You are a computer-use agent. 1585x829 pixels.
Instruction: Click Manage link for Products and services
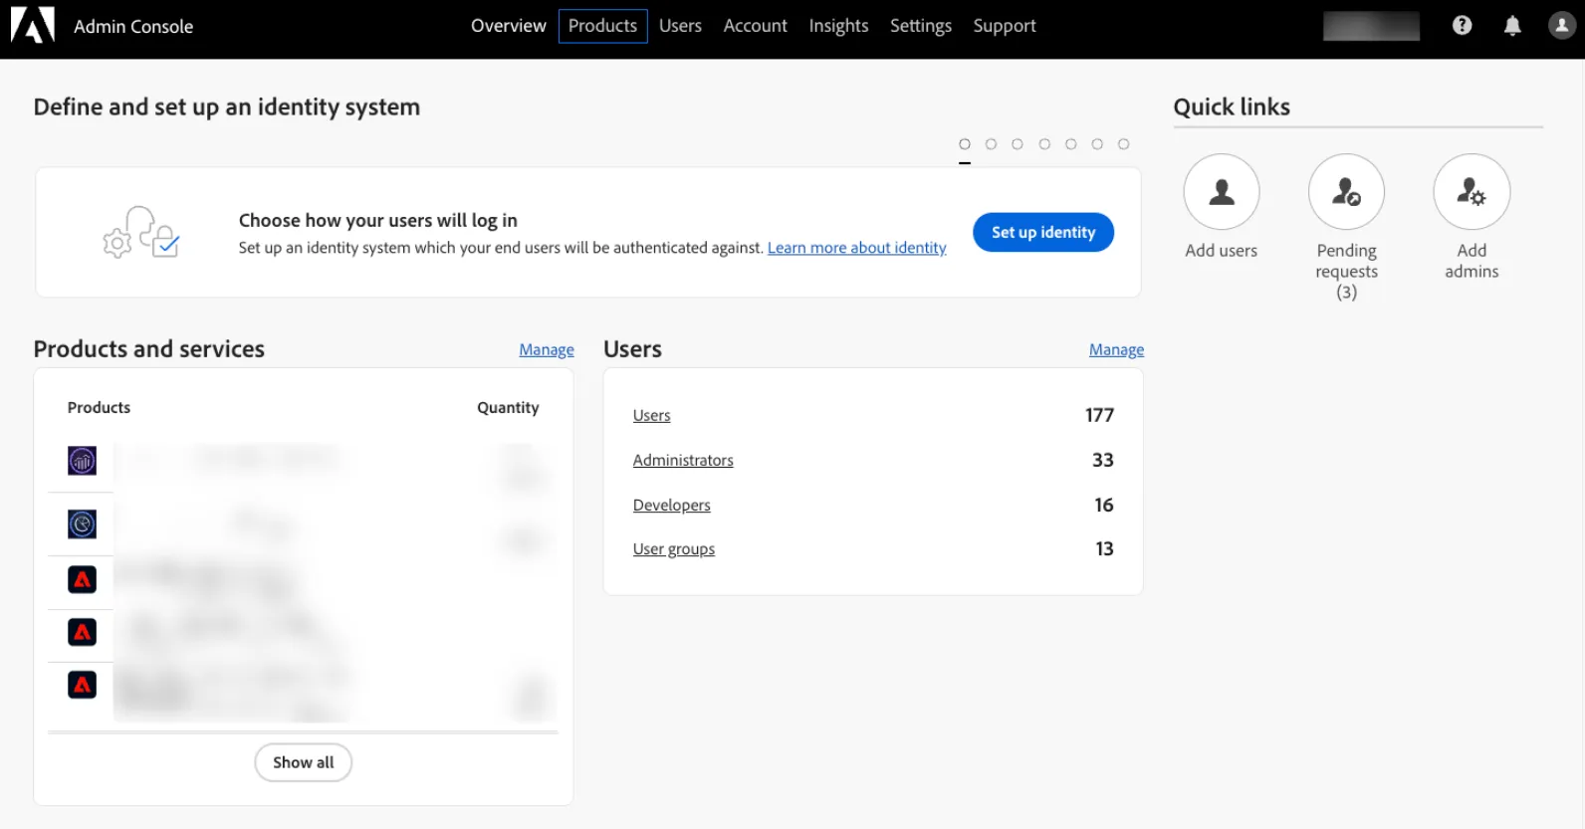click(547, 349)
